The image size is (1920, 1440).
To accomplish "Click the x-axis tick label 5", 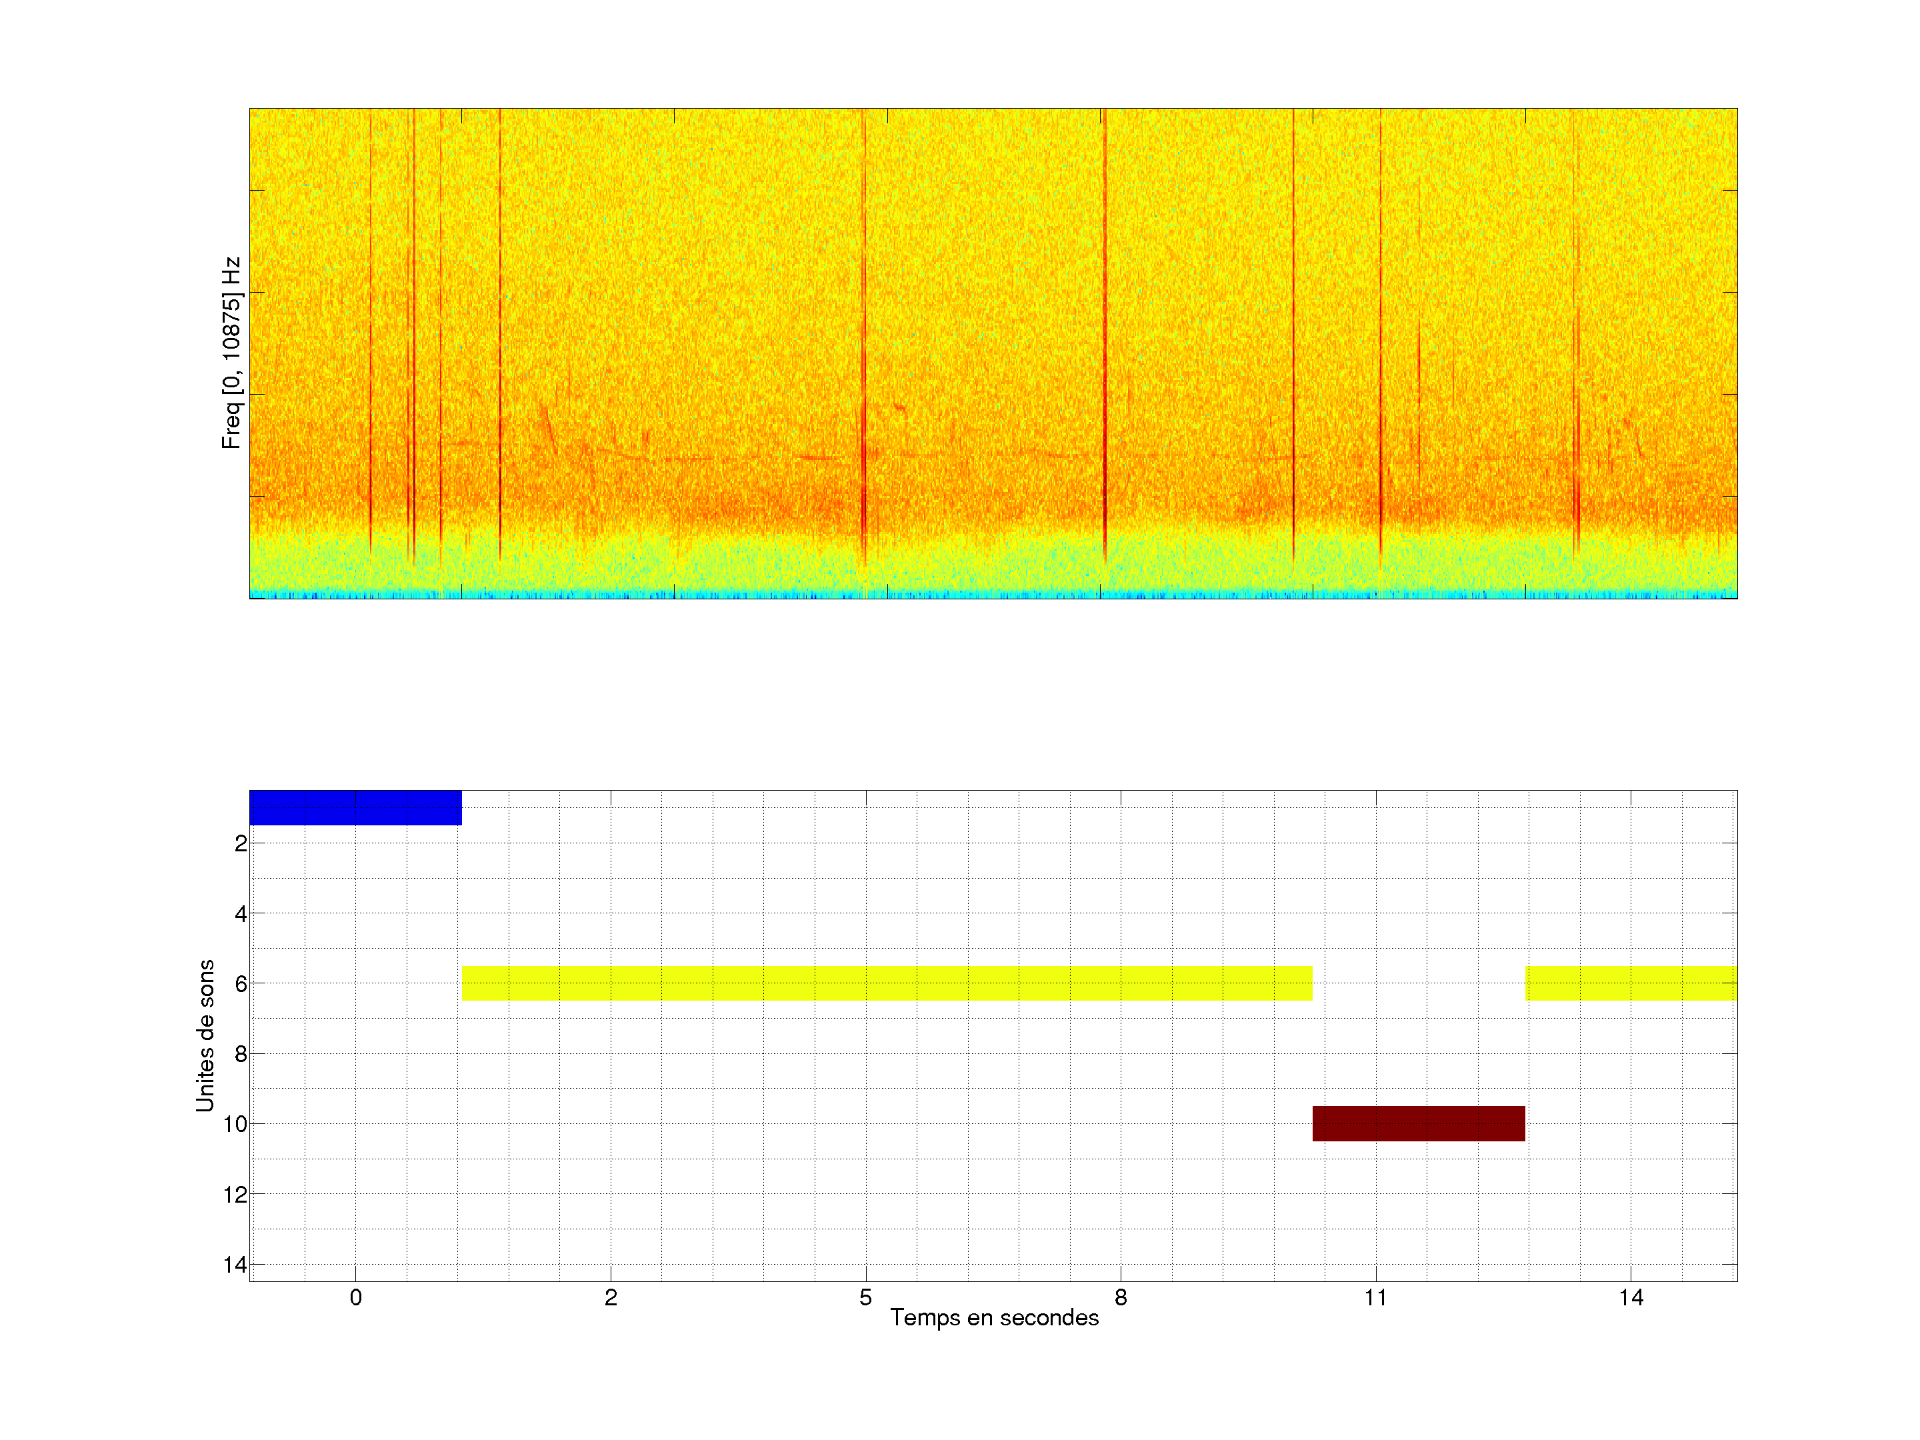I will (x=865, y=1297).
